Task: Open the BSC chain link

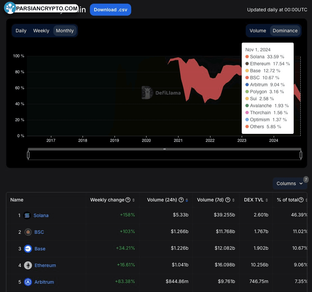Action: (x=39, y=232)
